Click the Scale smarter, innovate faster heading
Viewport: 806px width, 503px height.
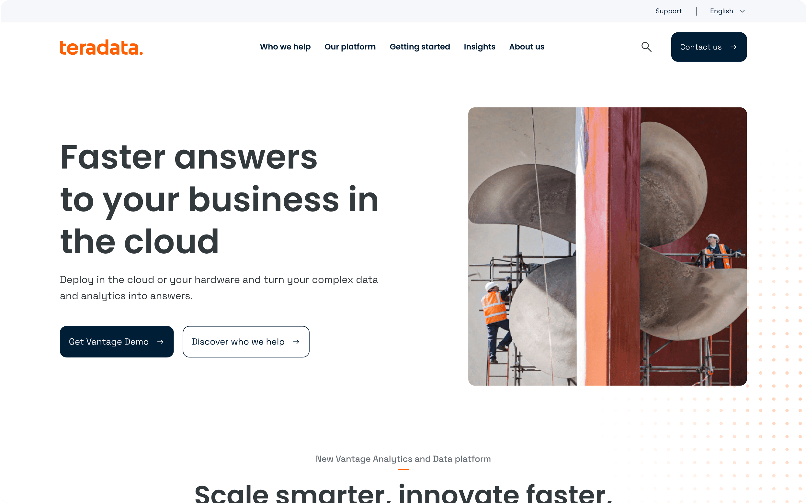(403, 493)
